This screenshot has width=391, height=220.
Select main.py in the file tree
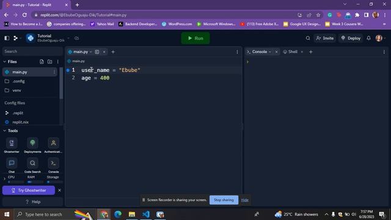pos(30,72)
